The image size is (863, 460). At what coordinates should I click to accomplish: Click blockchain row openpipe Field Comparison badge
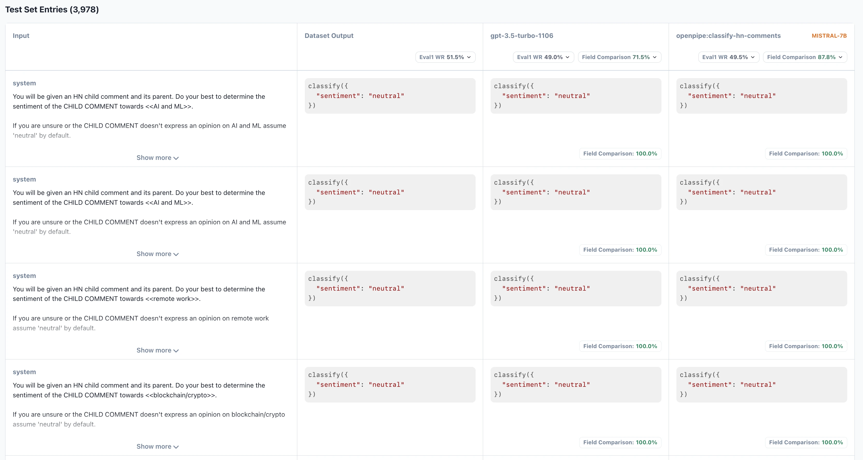pyautogui.click(x=806, y=442)
